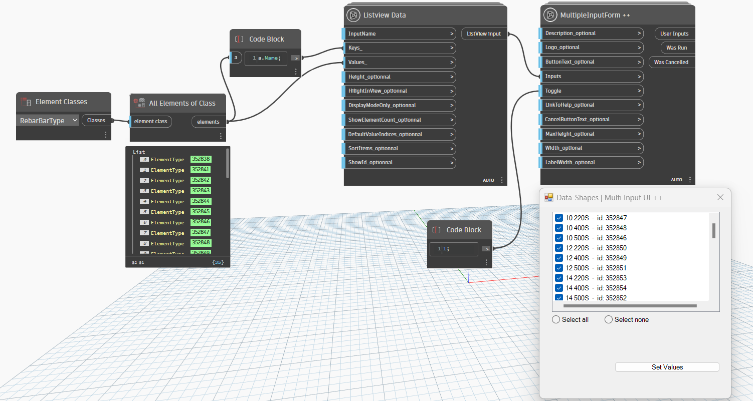Select the "Select none" radio button
This screenshot has height=401, width=753.
[x=609, y=319]
